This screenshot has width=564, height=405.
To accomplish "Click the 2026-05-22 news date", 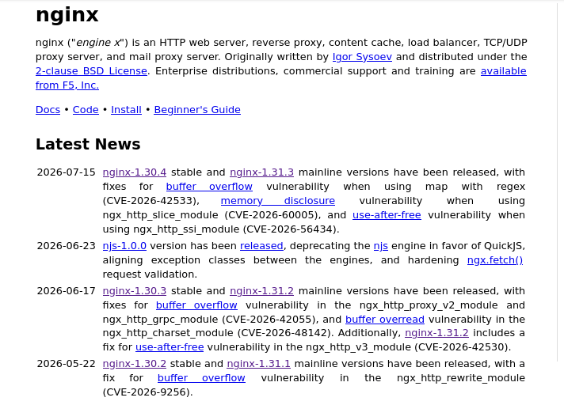I will click(67, 364).
